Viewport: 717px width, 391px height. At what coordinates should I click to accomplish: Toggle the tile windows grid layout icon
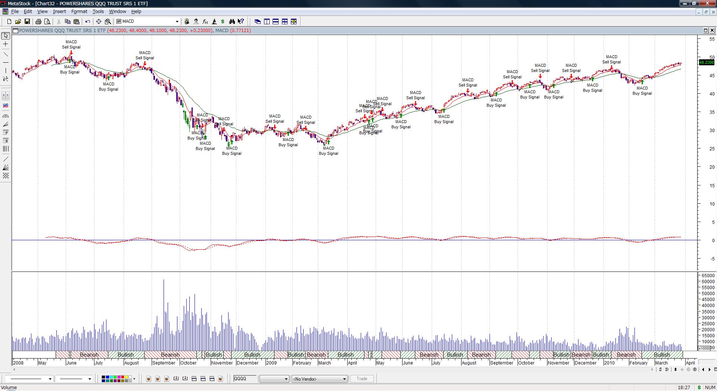point(285,22)
